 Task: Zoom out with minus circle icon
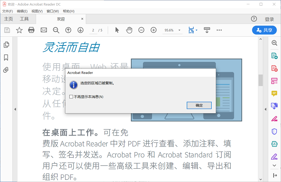click(141, 30)
